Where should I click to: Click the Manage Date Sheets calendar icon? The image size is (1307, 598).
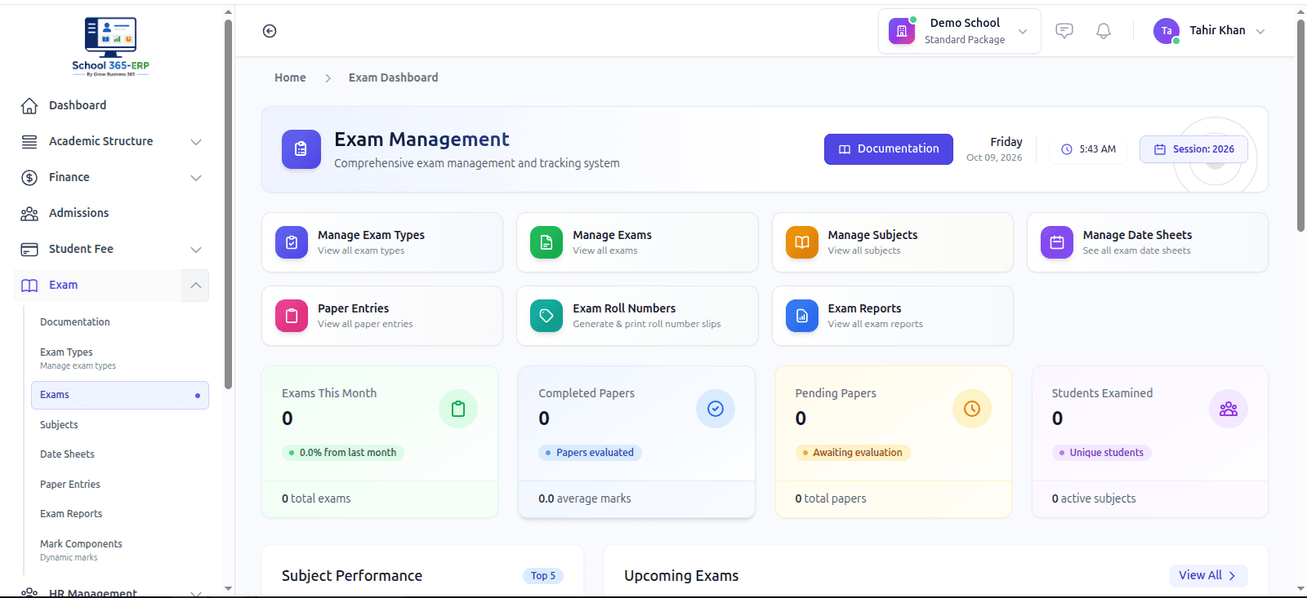pos(1057,242)
